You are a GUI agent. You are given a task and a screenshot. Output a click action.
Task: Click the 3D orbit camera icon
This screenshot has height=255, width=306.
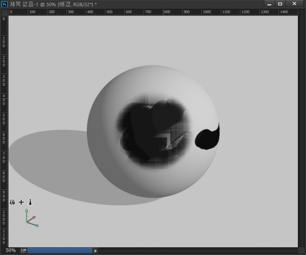(x=13, y=202)
